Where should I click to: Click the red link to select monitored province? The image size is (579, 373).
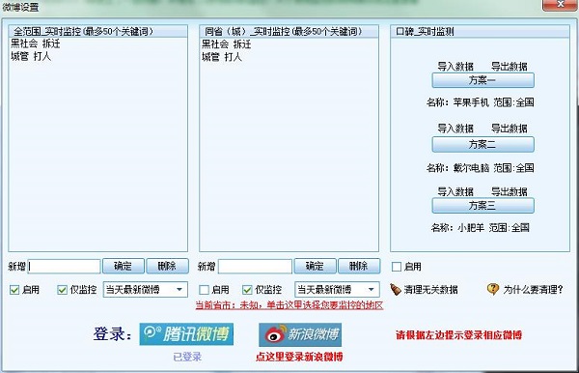(x=289, y=305)
